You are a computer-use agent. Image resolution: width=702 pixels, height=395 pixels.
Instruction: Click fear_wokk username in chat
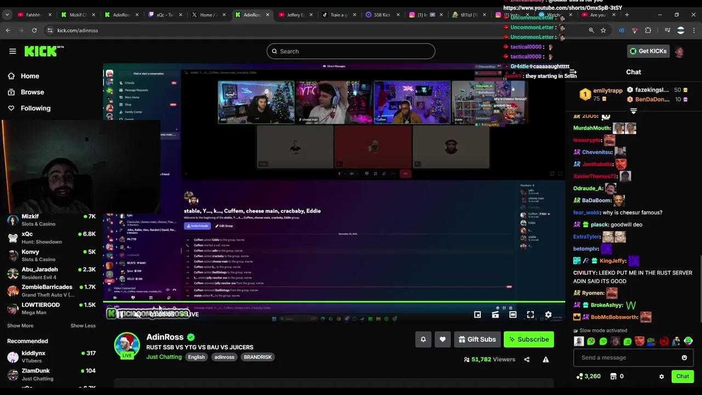[x=586, y=212]
